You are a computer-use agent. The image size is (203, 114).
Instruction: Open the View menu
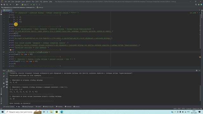[x=13, y=2]
